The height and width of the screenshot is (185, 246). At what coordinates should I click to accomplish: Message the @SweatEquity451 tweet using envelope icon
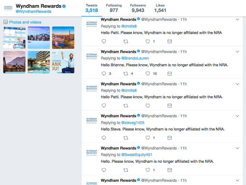click(x=170, y=170)
